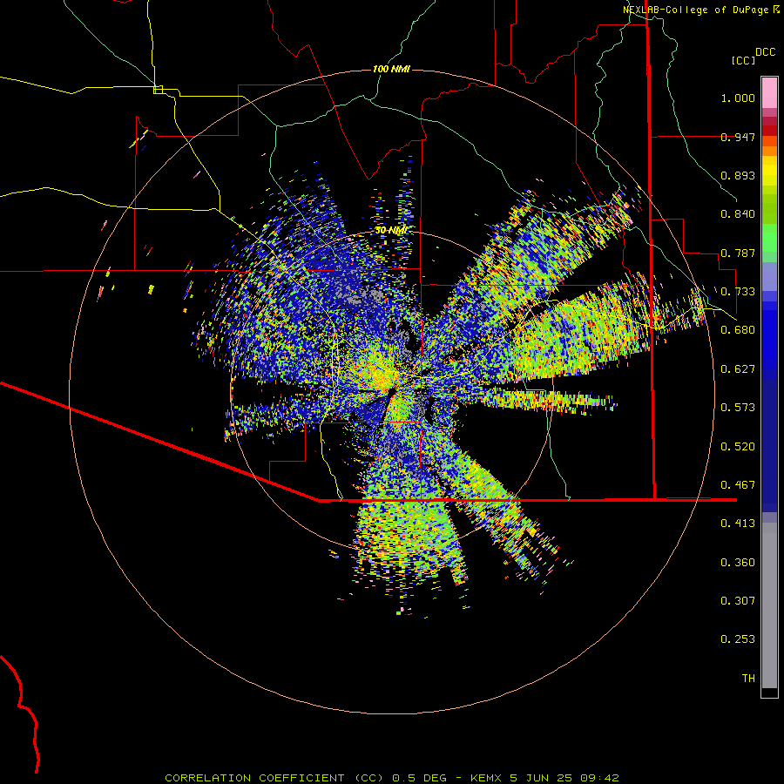Screen dimensions: 784x784
Task: Click the TH label at the scale bottom
Action: [x=748, y=679]
